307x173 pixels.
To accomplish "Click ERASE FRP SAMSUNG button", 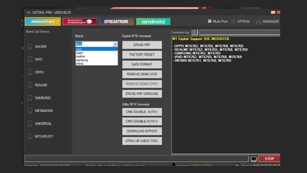I will (x=142, y=94).
